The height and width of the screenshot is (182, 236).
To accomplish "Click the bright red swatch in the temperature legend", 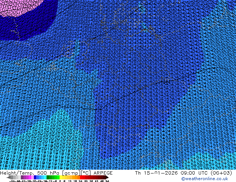I will click(x=81, y=177).
